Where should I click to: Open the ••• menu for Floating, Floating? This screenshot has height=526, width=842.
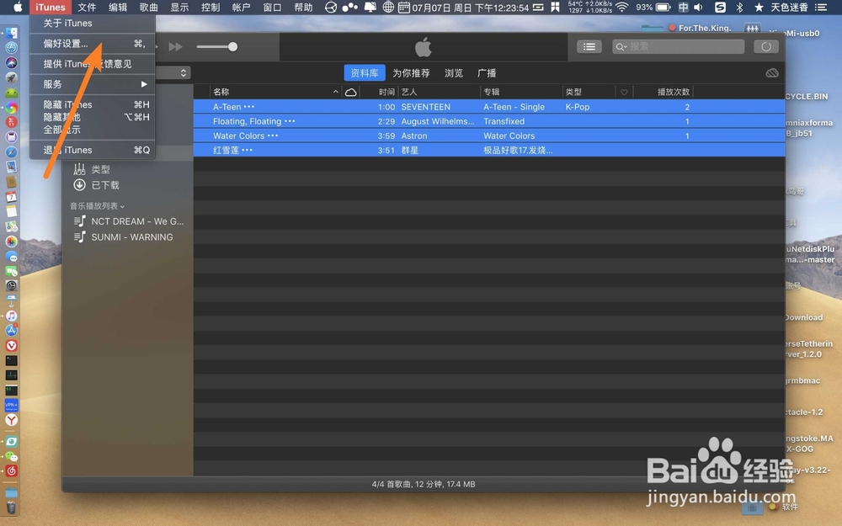pos(290,121)
